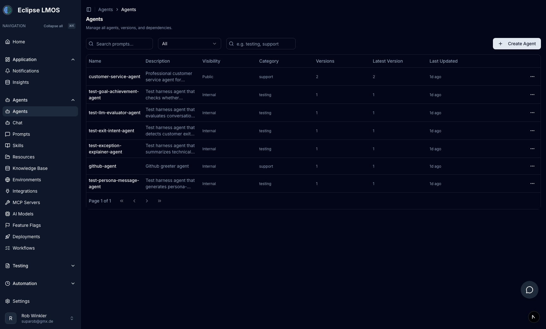Click the Settings gear icon
This screenshot has height=329, width=546.
(8, 301)
